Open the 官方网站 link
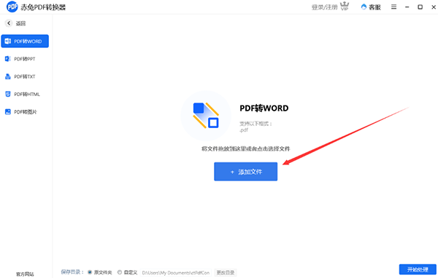 click(x=25, y=274)
